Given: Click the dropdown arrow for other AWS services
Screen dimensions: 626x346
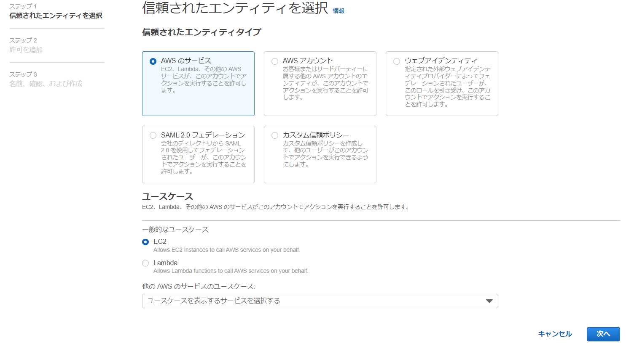Looking at the screenshot, I should click(489, 301).
